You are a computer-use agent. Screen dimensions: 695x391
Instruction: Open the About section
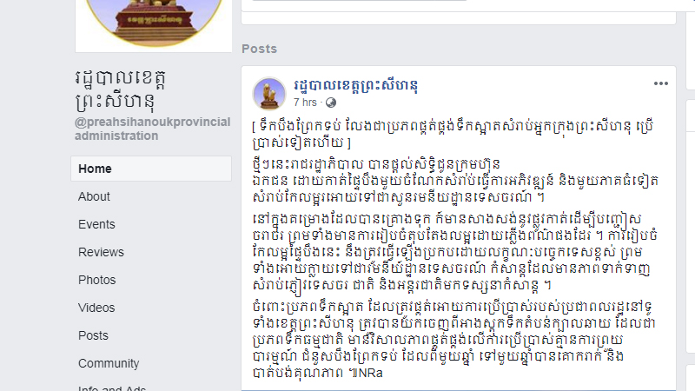click(94, 196)
